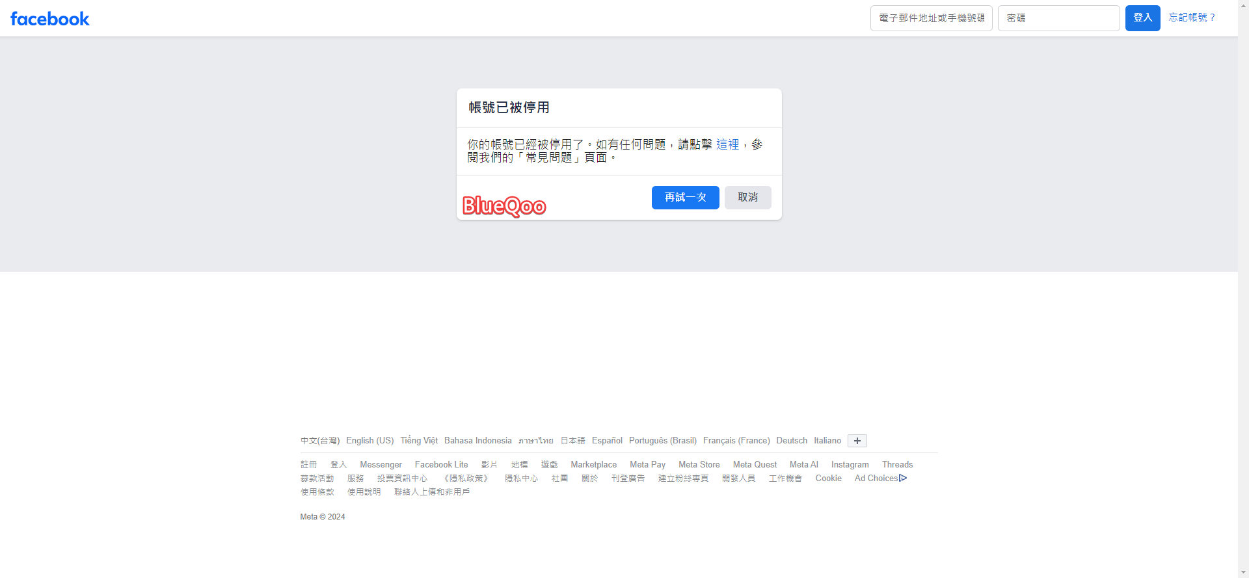This screenshot has height=578, width=1249.
Task: Click the 再試一次 retry button
Action: (685, 198)
